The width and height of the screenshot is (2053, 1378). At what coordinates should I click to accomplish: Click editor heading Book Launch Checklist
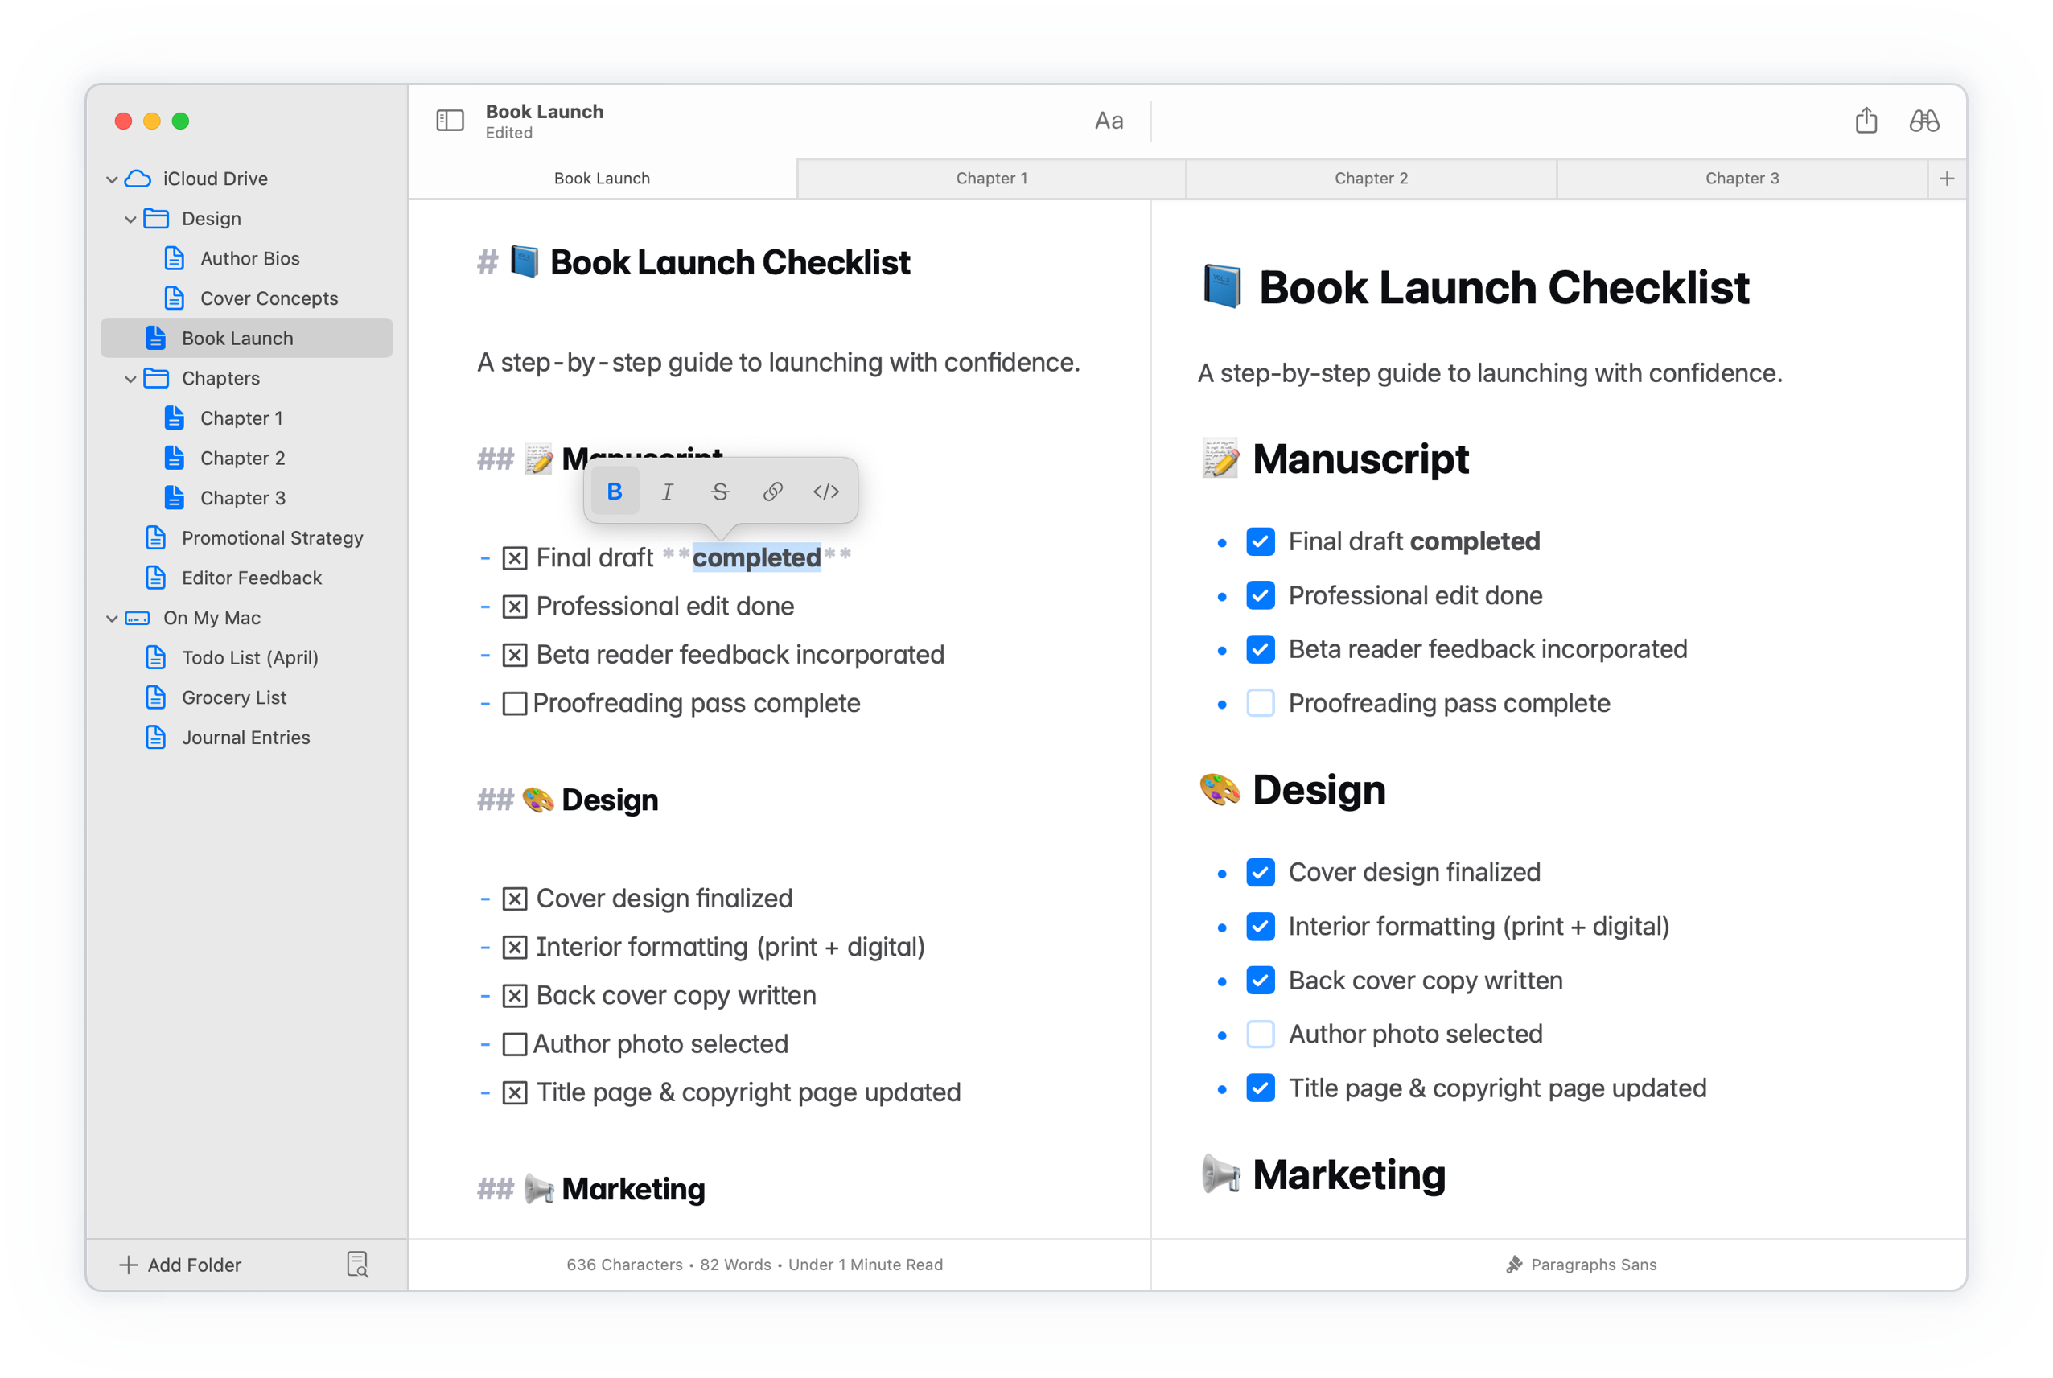click(x=730, y=263)
